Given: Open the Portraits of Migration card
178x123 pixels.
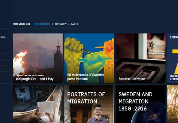Looking at the screenshot, I should [89, 104].
